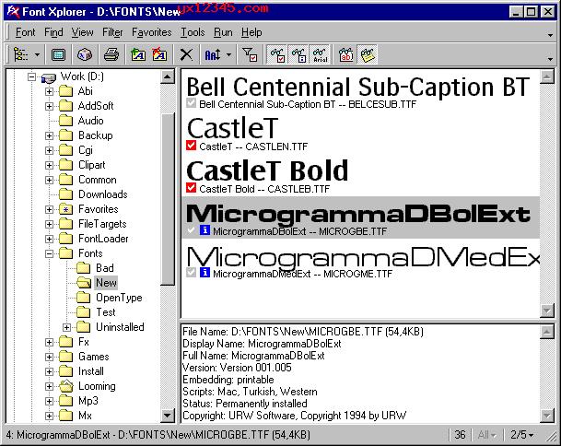Open the dropdown arrow beside the tree view icon
Screen dimensions: 561x446
click(x=37, y=55)
